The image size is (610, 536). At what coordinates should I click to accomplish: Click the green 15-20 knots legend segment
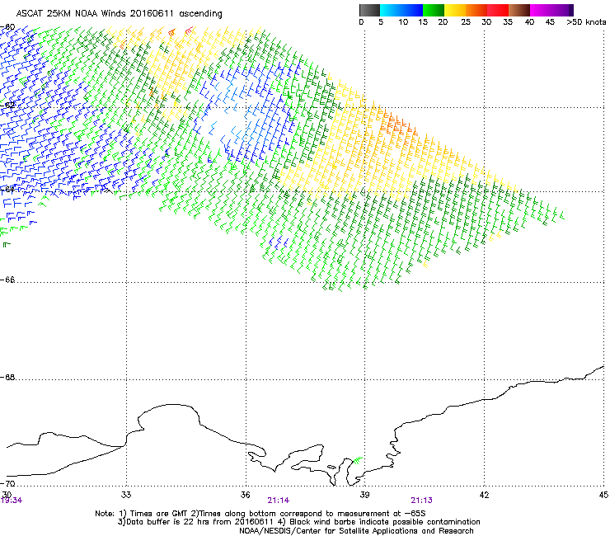tap(434, 10)
